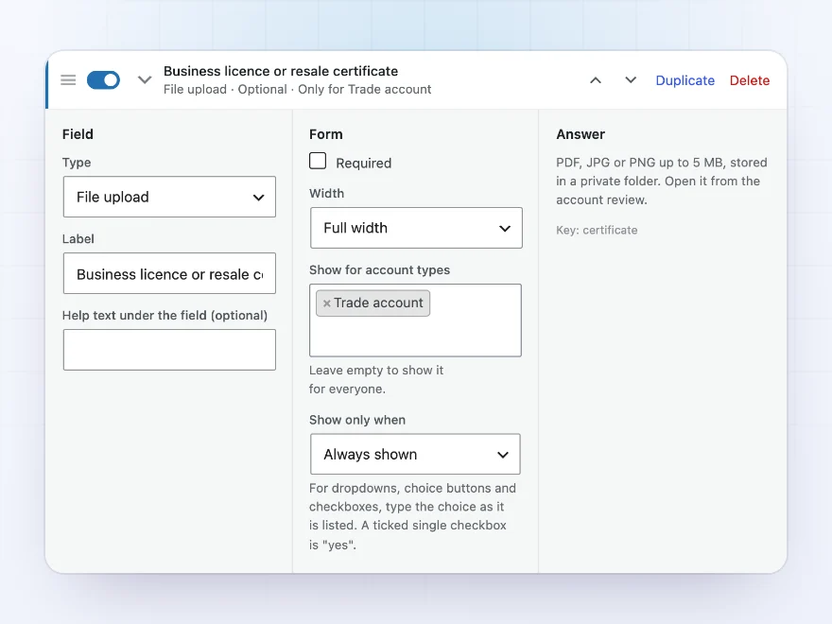Click the Field section heading
Screen dimensions: 832x624
(78, 134)
